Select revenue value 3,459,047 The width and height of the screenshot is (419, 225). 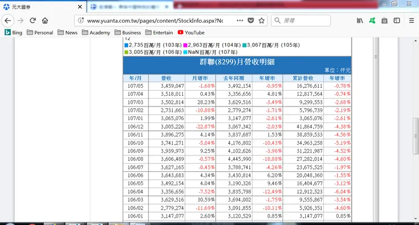pos(172,86)
